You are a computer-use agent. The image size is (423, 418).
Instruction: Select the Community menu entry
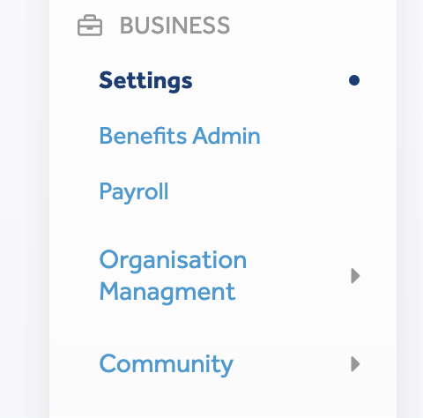[x=167, y=364]
